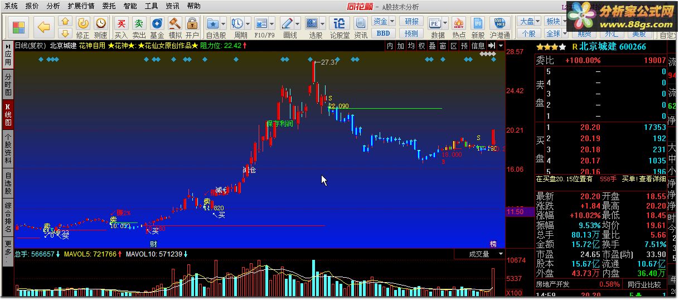
Task: Open the 新股 IPO icon
Action: click(478, 23)
